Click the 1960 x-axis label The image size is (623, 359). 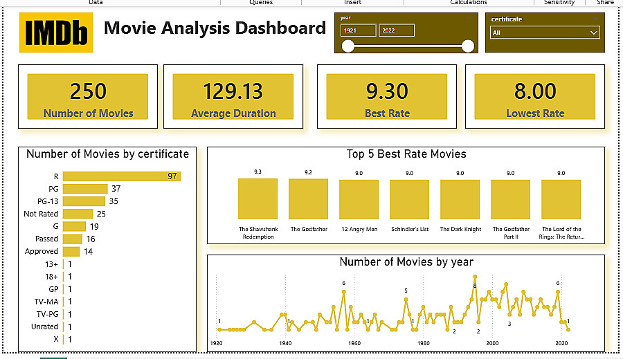coord(354,343)
